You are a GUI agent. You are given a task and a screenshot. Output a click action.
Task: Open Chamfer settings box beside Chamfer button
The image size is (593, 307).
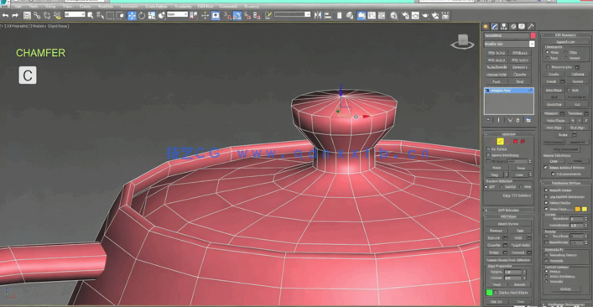coord(505,245)
